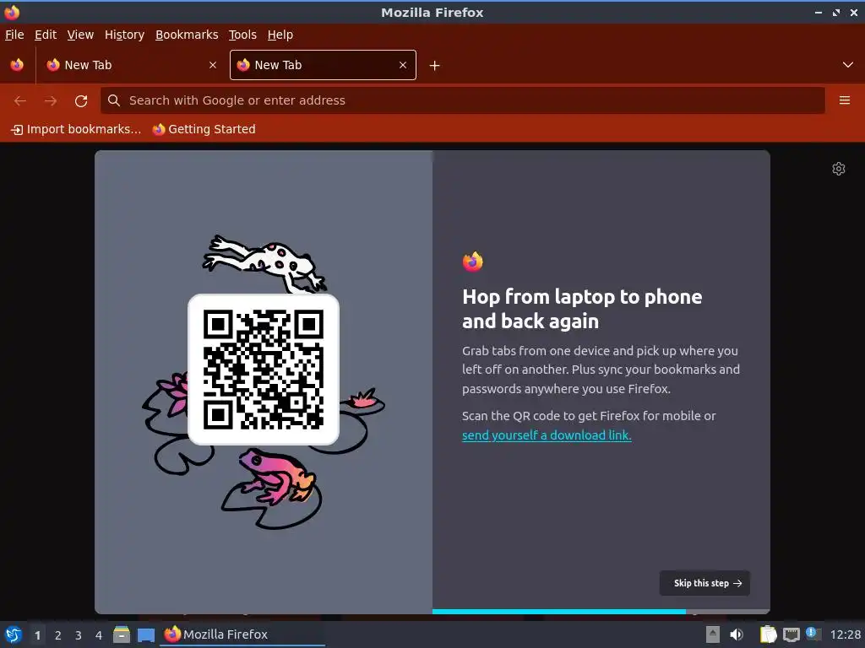Open volume control in system tray
Image resolution: width=865 pixels, height=648 pixels.
click(x=737, y=634)
